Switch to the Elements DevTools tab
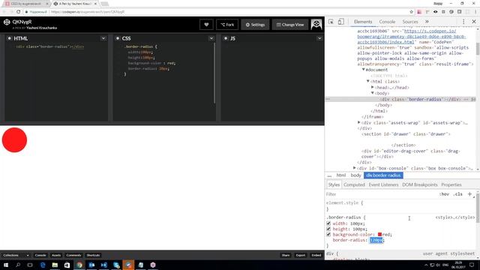Viewport: 480px width, 270px height. (x=363, y=22)
